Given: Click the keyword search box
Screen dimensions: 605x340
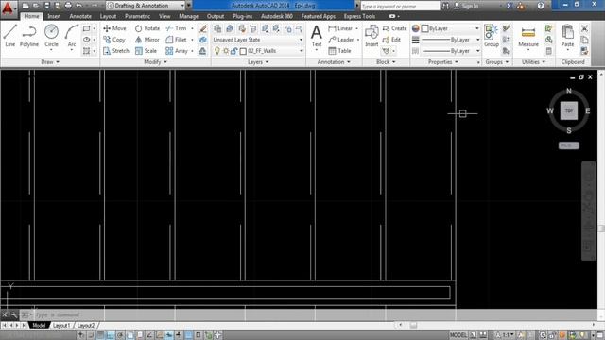Looking at the screenshot, I should [400, 6].
